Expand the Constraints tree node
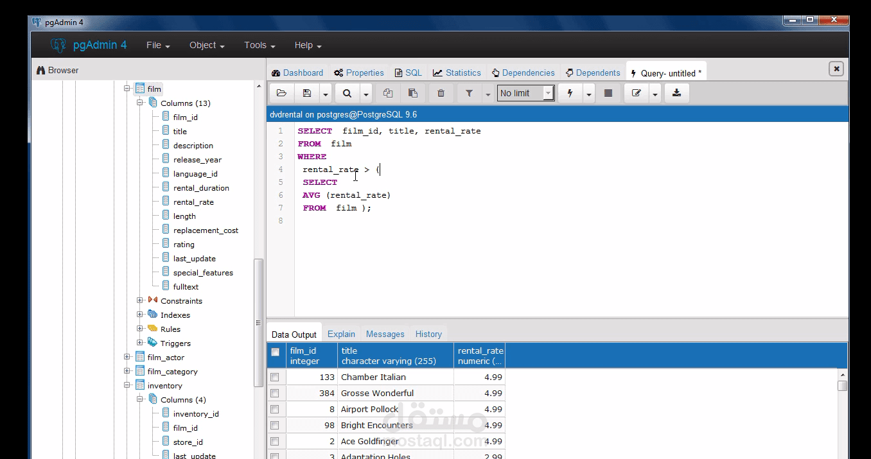This screenshot has height=459, width=871. click(x=139, y=300)
